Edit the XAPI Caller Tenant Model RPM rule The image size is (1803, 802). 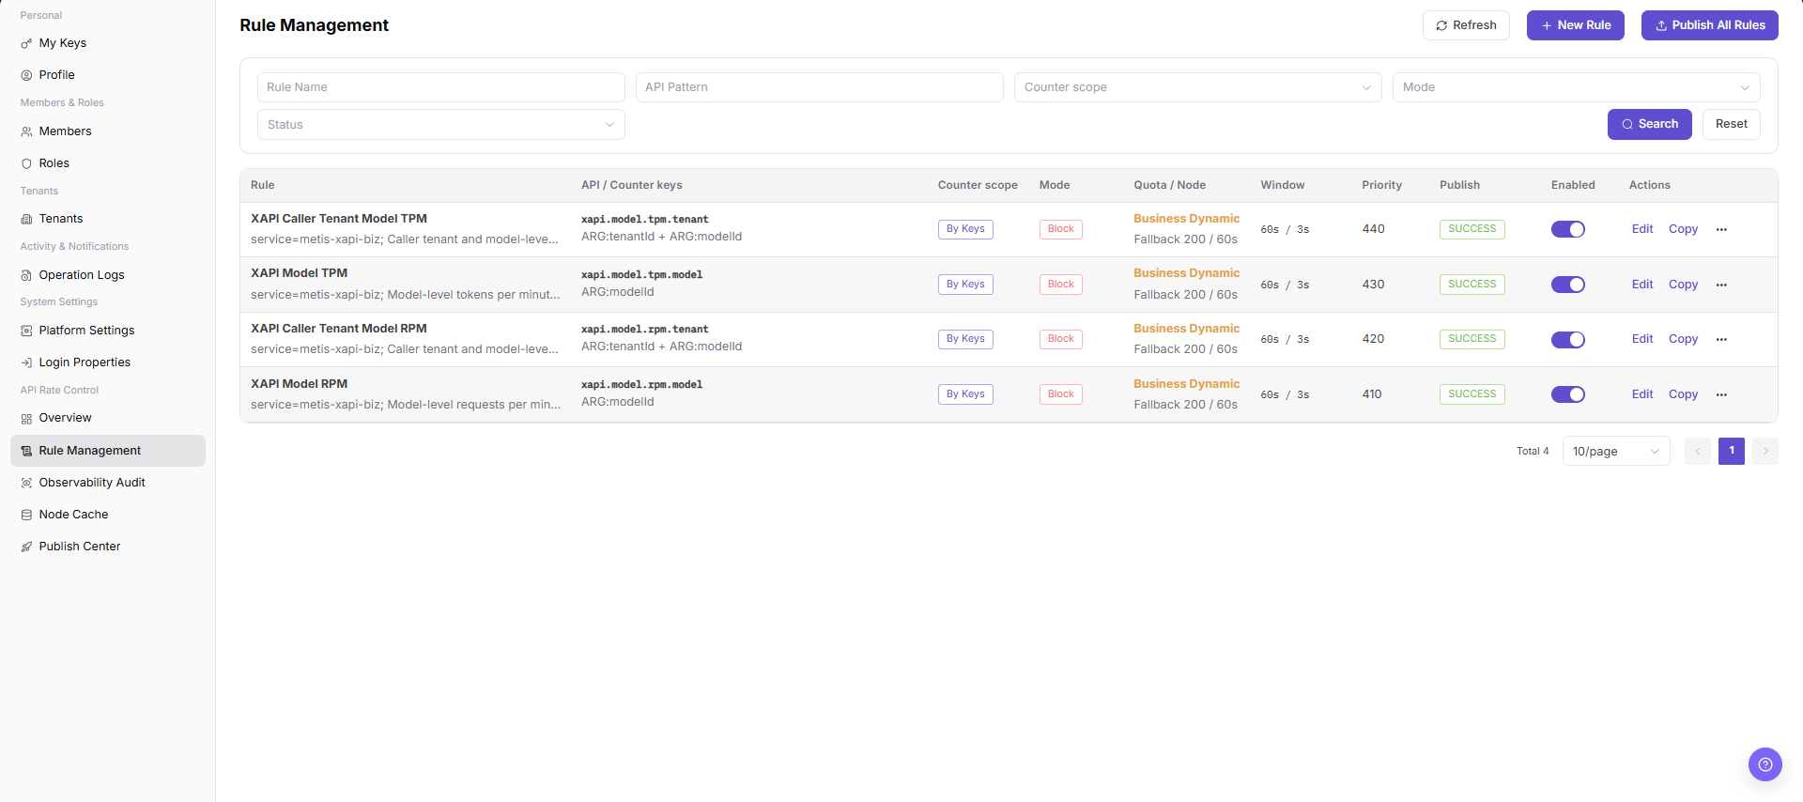tap(1642, 339)
